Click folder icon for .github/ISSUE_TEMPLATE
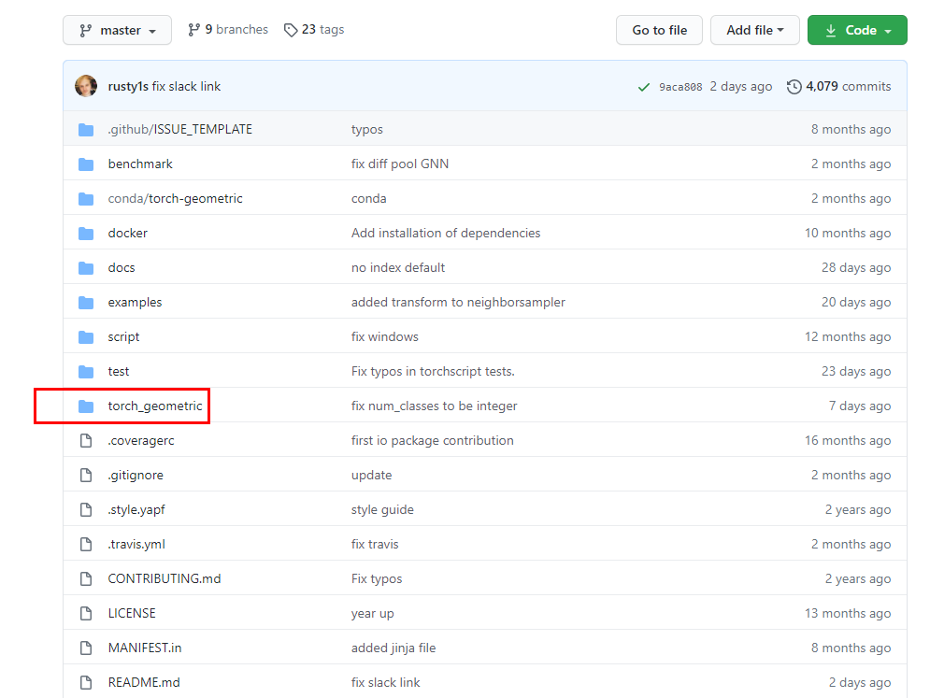 click(86, 129)
